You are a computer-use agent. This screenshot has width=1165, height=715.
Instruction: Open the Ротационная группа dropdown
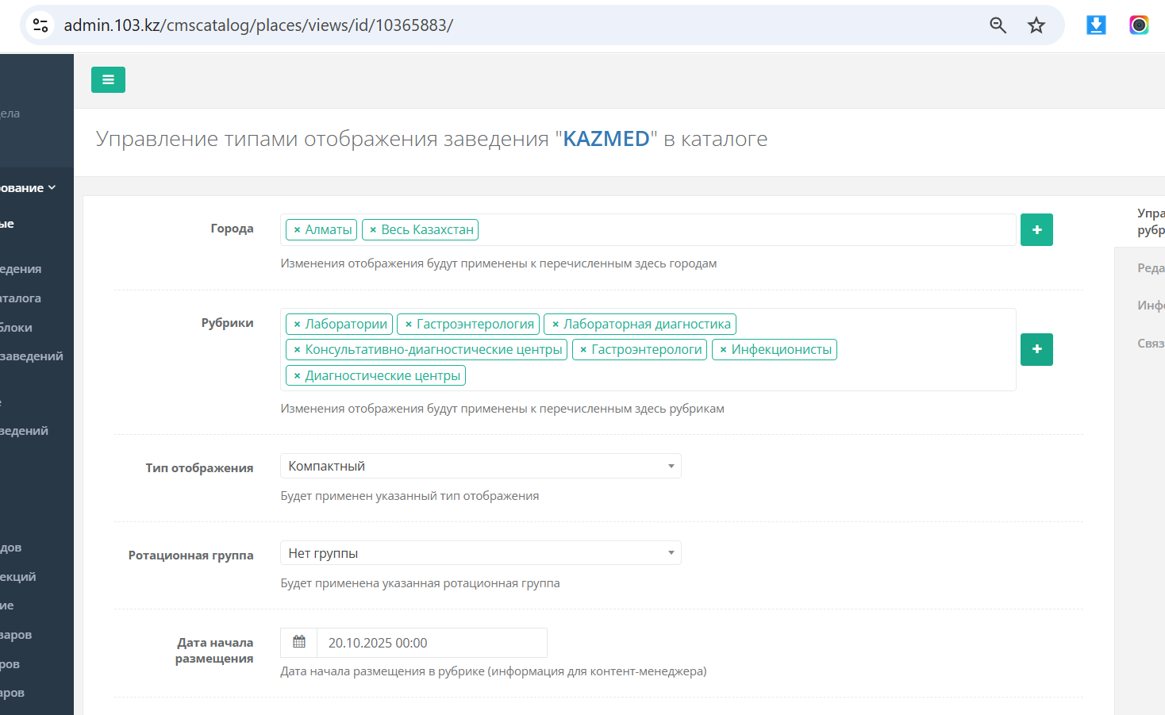480,553
